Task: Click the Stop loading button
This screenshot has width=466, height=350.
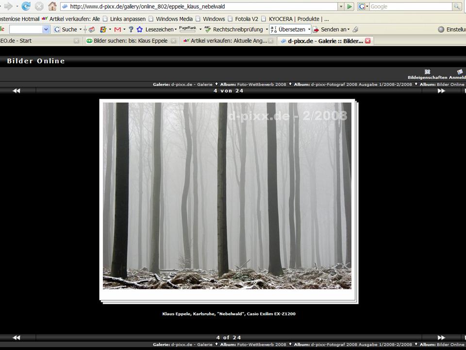Action: [39, 6]
